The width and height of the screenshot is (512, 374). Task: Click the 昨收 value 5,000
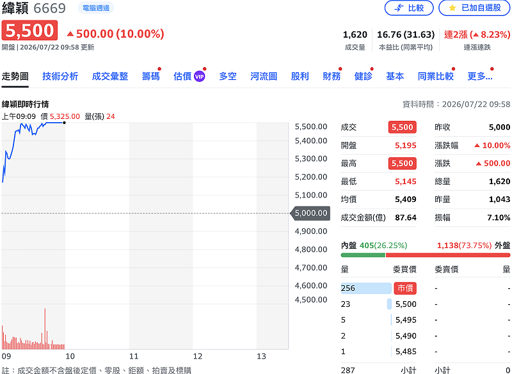coord(499,127)
